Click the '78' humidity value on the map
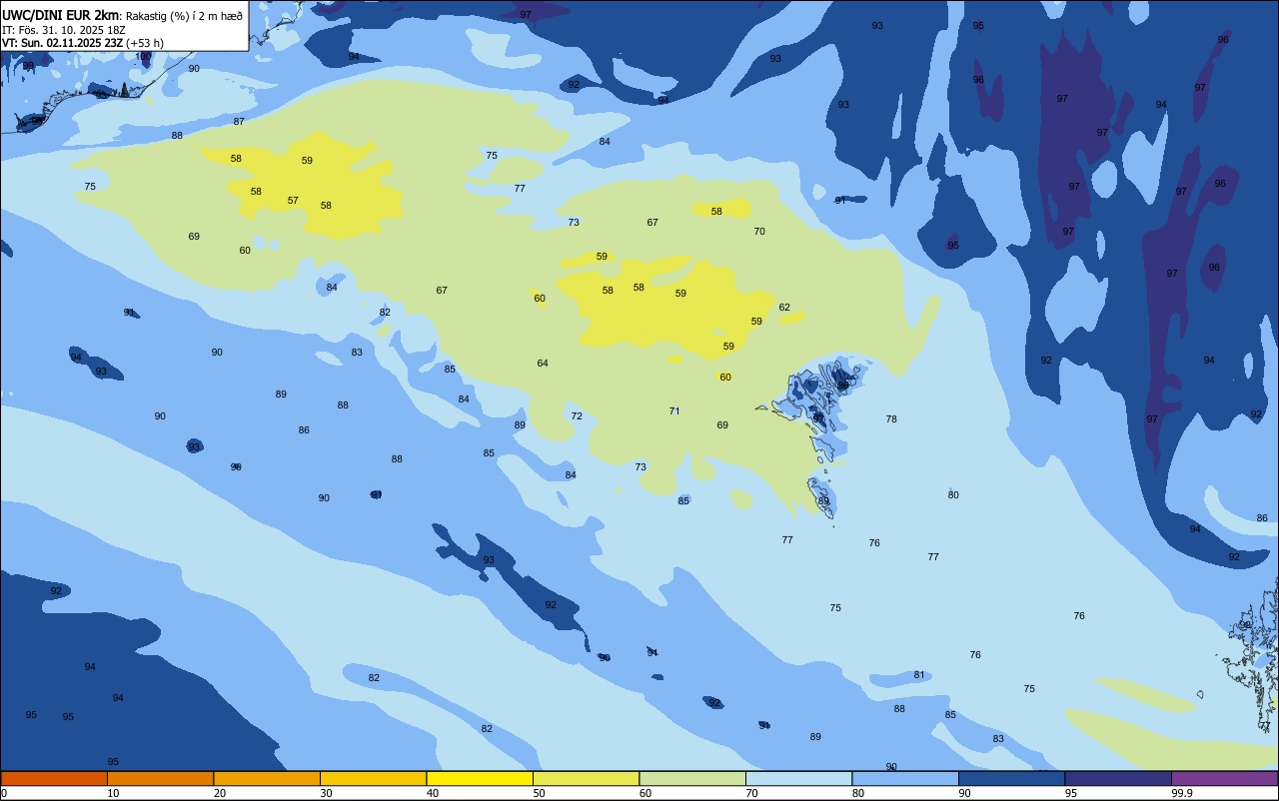Image resolution: width=1279 pixels, height=801 pixels. tap(891, 419)
